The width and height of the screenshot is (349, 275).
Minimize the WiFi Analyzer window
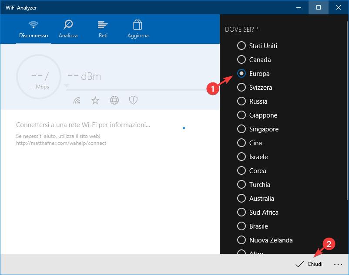(x=299, y=7)
